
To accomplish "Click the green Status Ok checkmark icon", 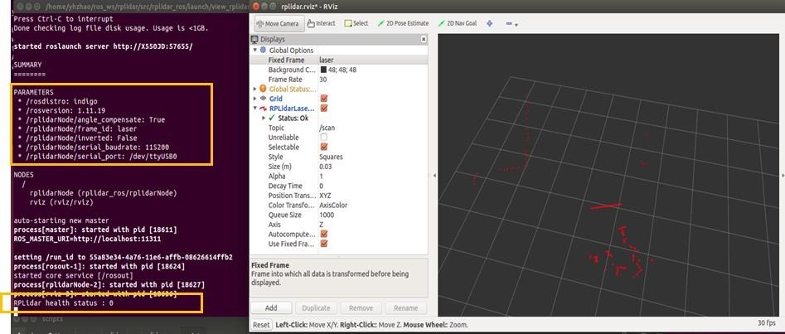I will pos(272,118).
